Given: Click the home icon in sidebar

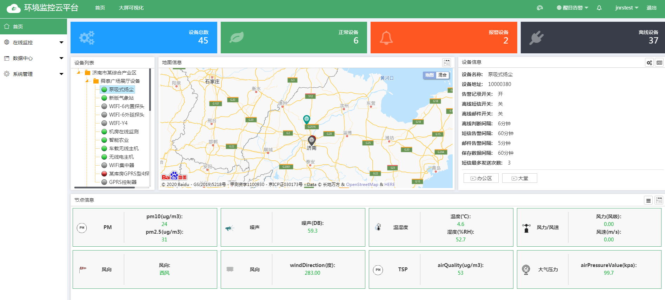Looking at the screenshot, I should click(7, 26).
